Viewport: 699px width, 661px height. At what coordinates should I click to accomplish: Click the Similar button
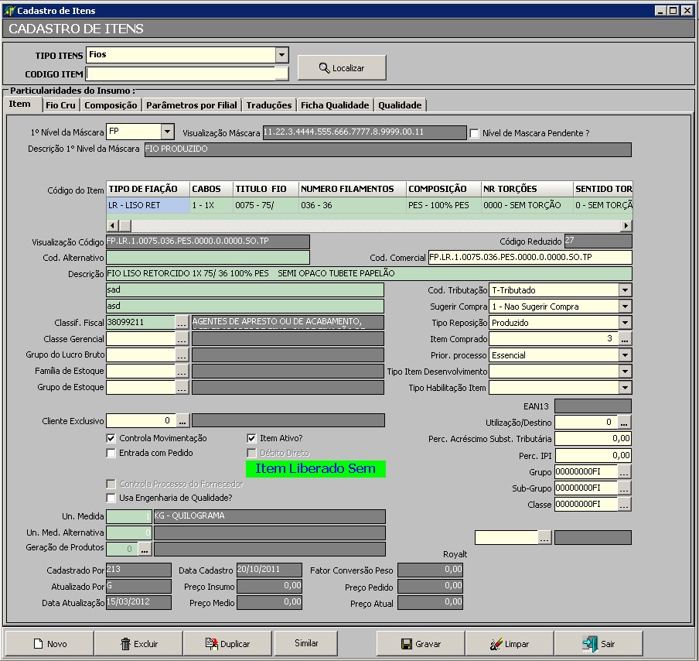306,643
